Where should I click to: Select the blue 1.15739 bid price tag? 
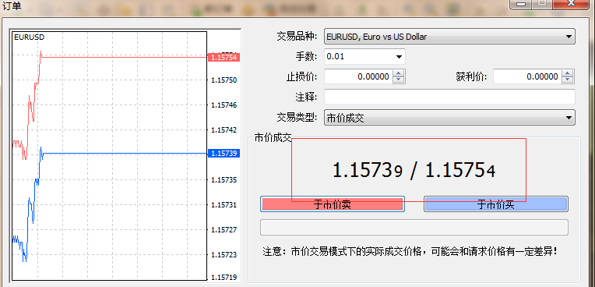point(224,153)
